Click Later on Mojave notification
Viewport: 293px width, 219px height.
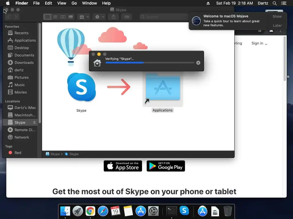click(277, 25)
